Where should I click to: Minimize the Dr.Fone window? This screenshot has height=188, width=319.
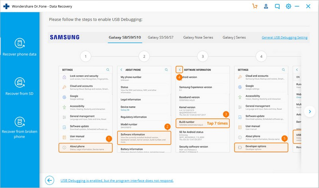click(x=297, y=6)
